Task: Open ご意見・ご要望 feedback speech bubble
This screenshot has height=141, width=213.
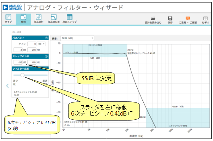Action: (x=188, y=18)
